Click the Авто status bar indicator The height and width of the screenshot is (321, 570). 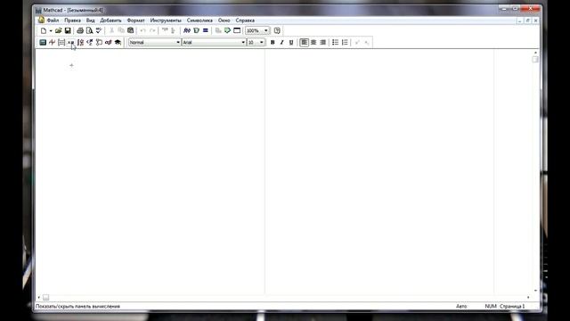pyautogui.click(x=461, y=307)
